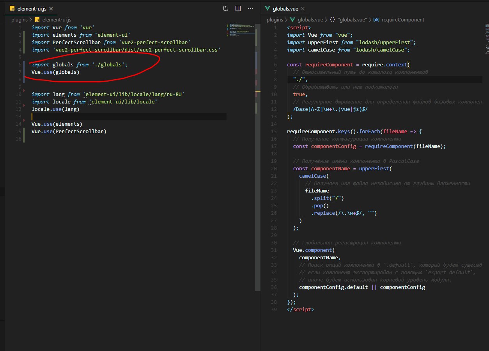Click closing </script> tag in globals.vue
The height and width of the screenshot is (351, 489).
coord(300,309)
